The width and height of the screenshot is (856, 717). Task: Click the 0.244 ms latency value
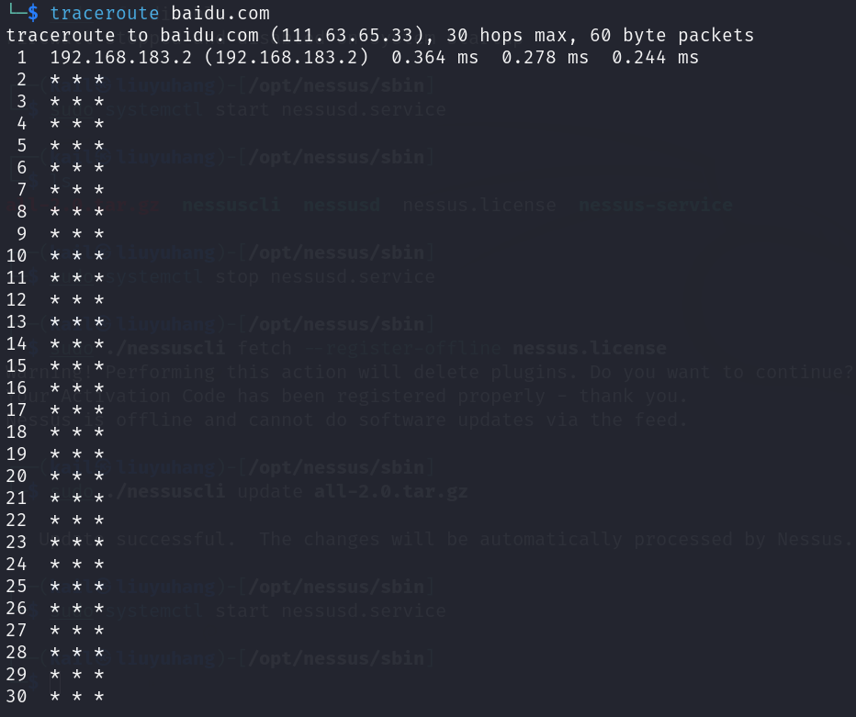click(655, 57)
